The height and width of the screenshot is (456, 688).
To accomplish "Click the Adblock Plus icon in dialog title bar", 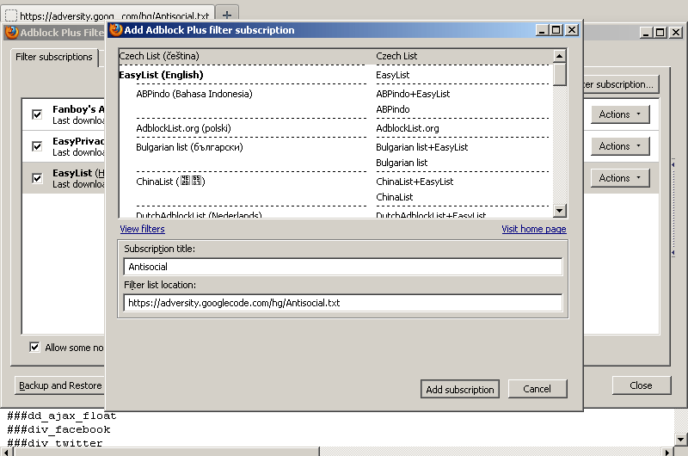I will tap(116, 30).
